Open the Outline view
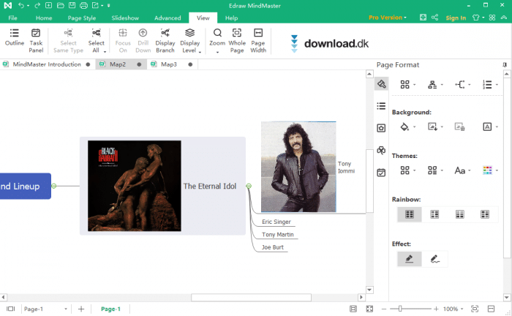This screenshot has height=316, width=512. click(15, 37)
